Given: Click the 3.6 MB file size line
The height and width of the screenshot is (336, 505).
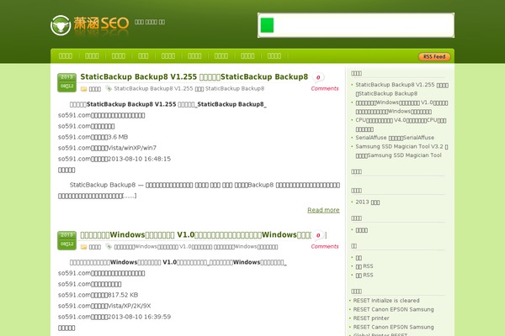Looking at the screenshot, I should point(93,137).
